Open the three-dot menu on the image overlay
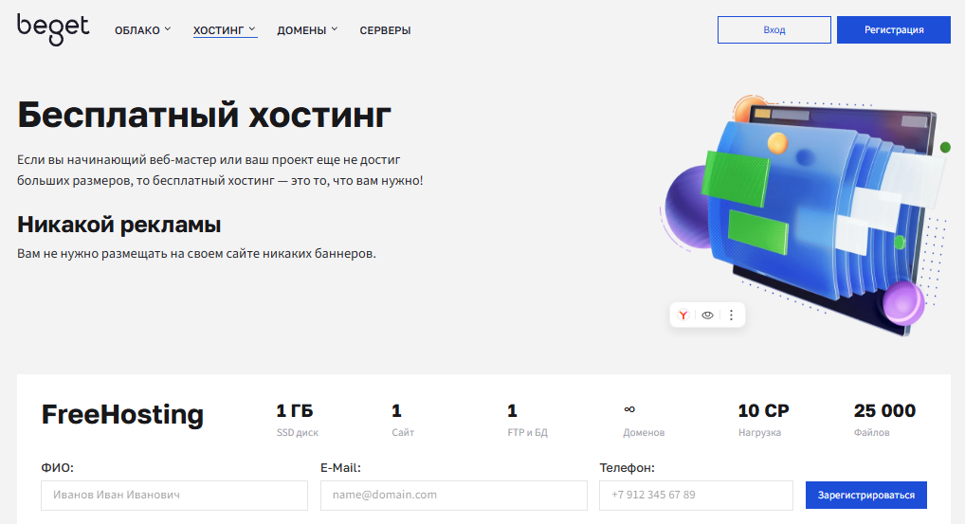 tap(731, 316)
